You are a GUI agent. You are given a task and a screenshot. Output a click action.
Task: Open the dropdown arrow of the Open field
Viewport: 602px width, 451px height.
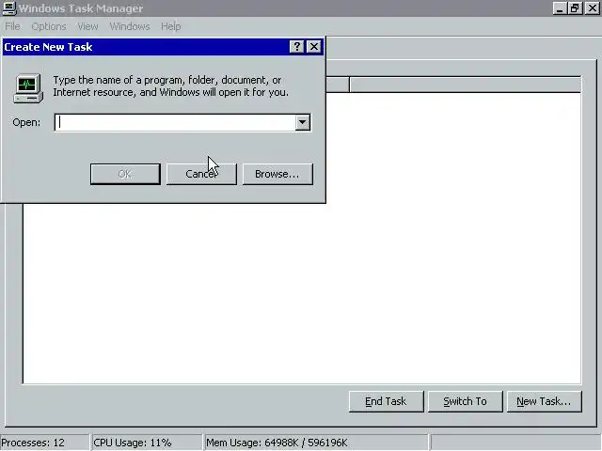(x=303, y=122)
